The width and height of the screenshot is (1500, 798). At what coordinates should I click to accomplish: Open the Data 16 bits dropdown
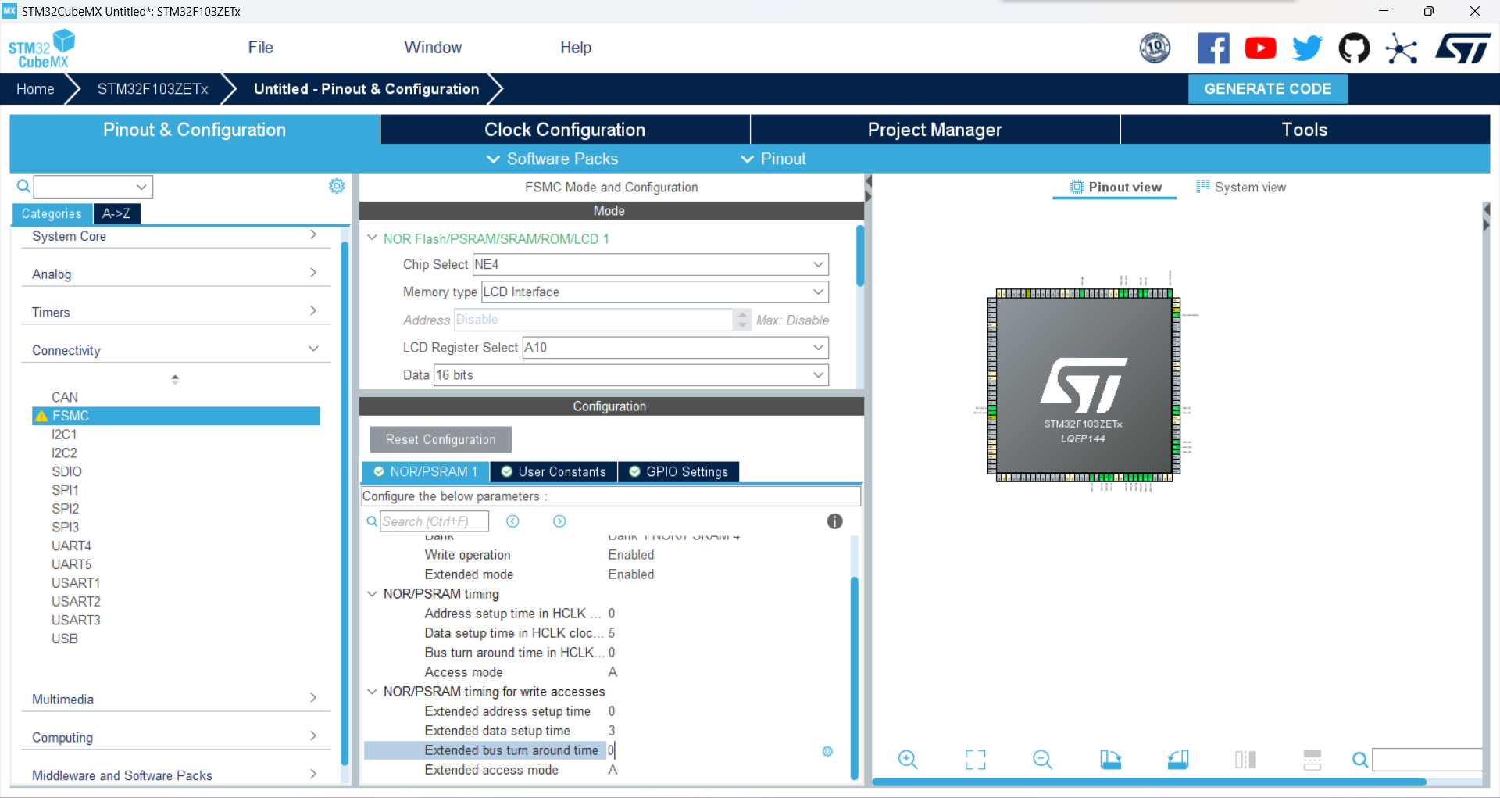click(x=631, y=375)
